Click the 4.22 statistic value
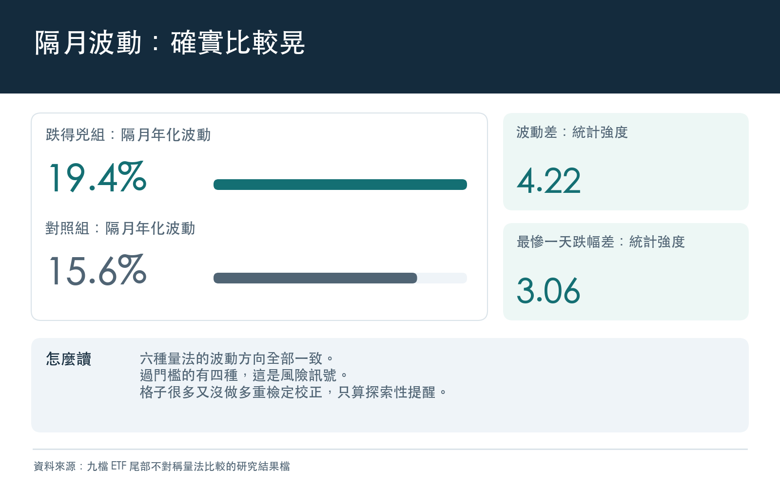This screenshot has width=780, height=487. (x=549, y=181)
